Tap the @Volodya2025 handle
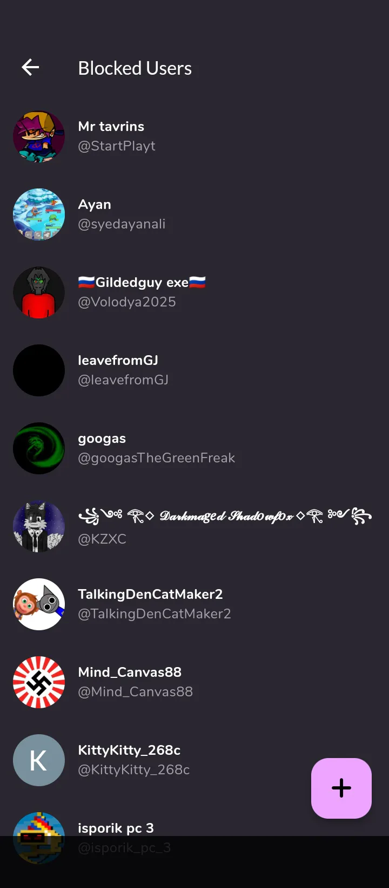 [x=127, y=302]
